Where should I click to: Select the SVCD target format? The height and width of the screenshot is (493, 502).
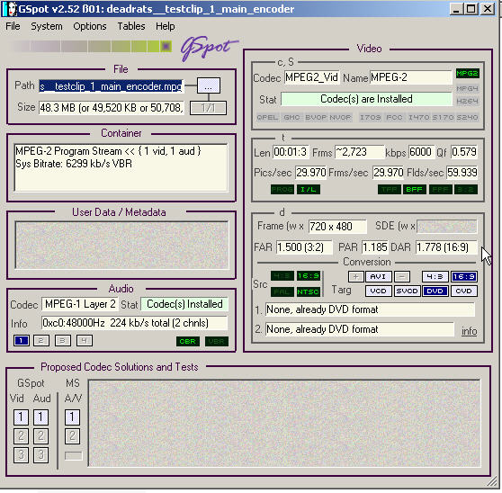click(407, 291)
